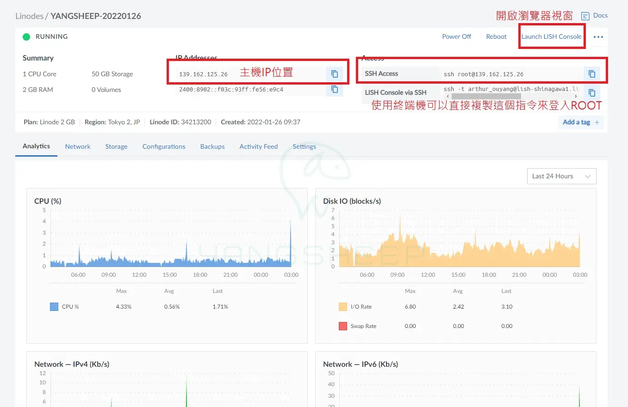628x407 pixels.
Task: Toggle the I/O Rate legend swatch
Action: point(343,307)
